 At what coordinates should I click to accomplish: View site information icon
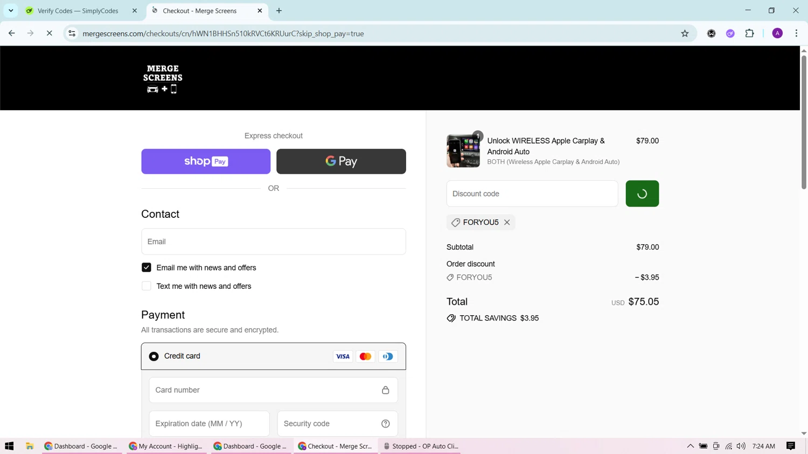(72, 33)
